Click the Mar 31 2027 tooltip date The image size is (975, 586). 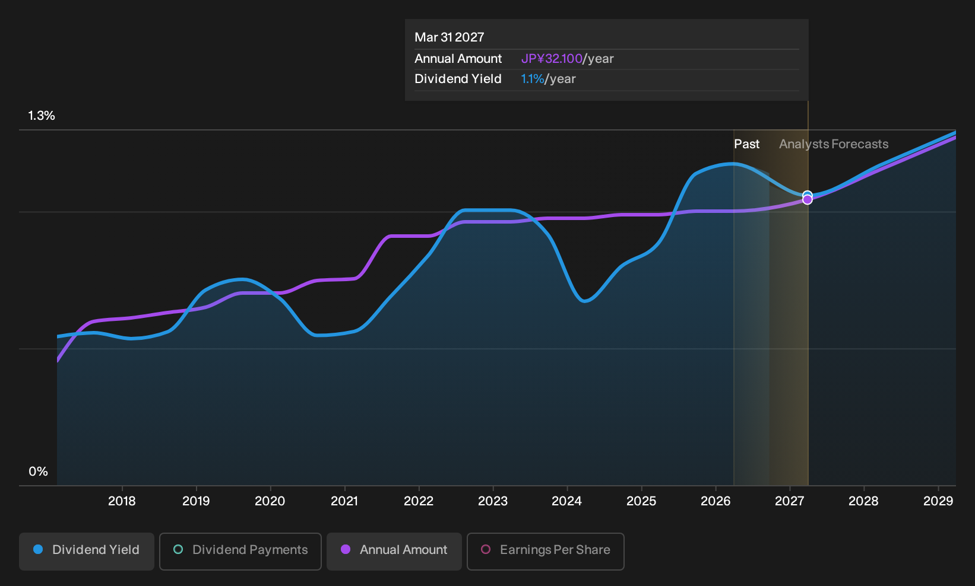click(449, 37)
